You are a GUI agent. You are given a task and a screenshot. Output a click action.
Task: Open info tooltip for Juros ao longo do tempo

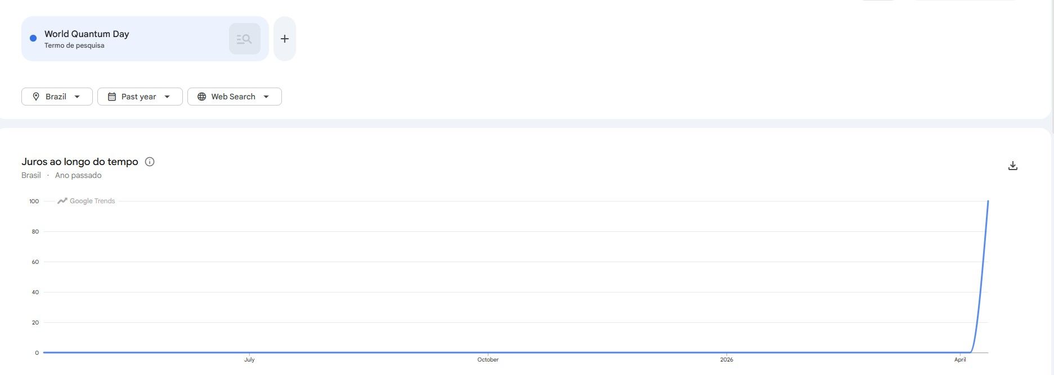(x=150, y=162)
